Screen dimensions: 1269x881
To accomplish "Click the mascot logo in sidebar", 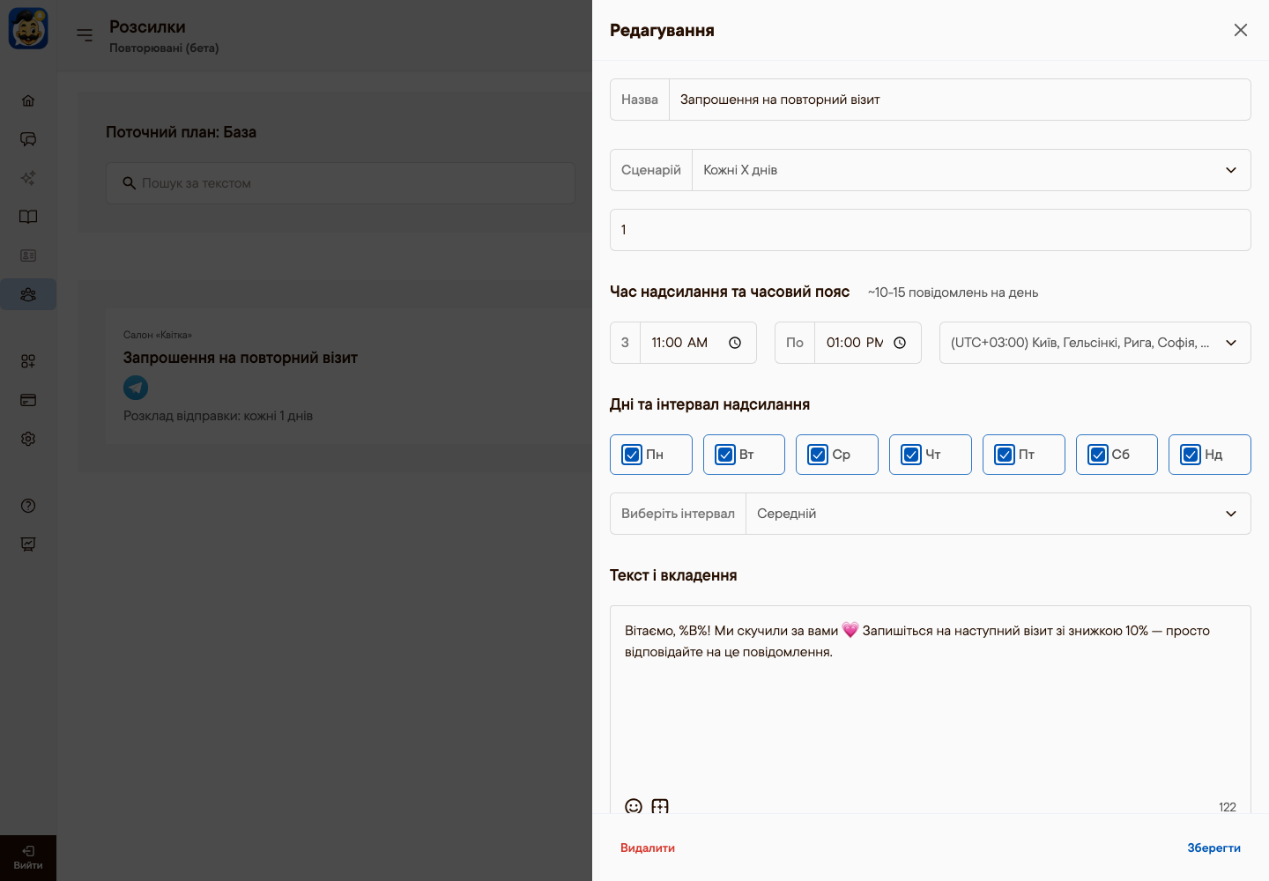I will (28, 29).
